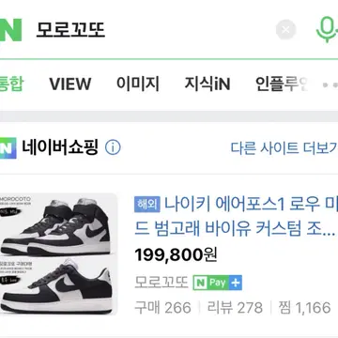
Task: Open the Nike Air Force product title link
Action: click(x=236, y=217)
